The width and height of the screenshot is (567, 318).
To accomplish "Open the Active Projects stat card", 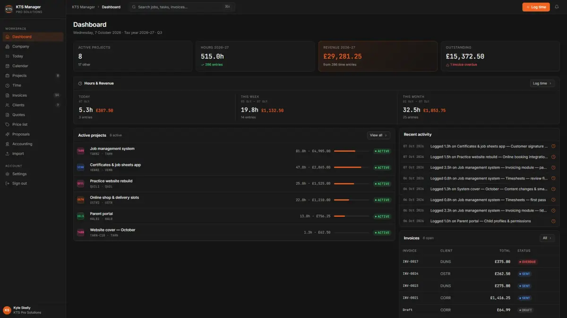I will tap(133, 56).
